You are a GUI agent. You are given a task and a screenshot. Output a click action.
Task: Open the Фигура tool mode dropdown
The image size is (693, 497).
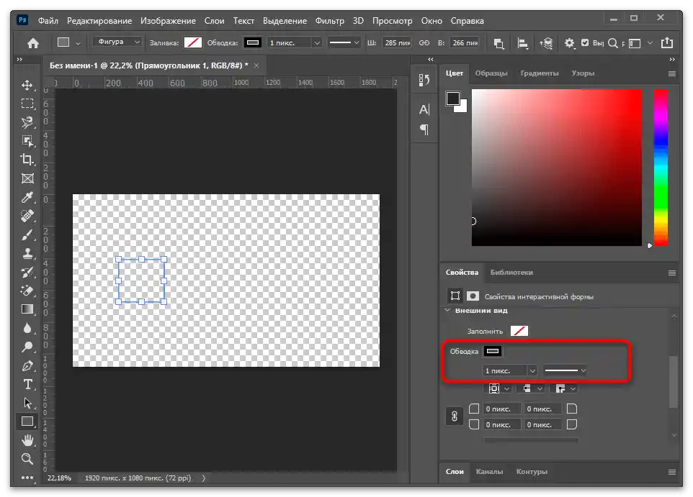click(117, 42)
